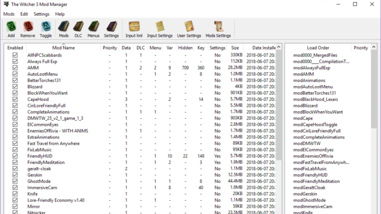Sort by the Mod Name column header
The image size is (381, 214).
(63, 48)
